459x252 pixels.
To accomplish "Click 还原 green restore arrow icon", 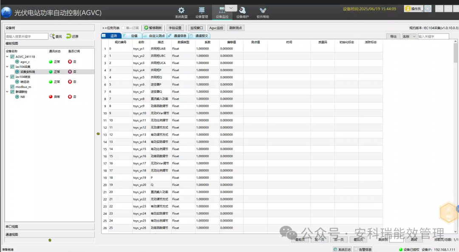I will pos(69,36).
